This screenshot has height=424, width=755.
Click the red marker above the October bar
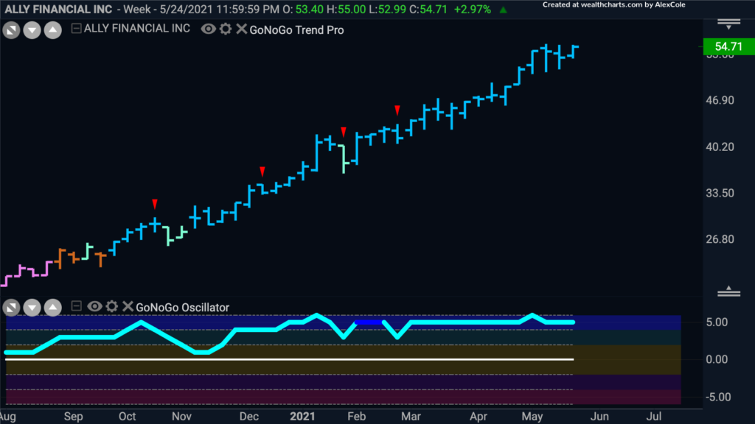pos(155,205)
